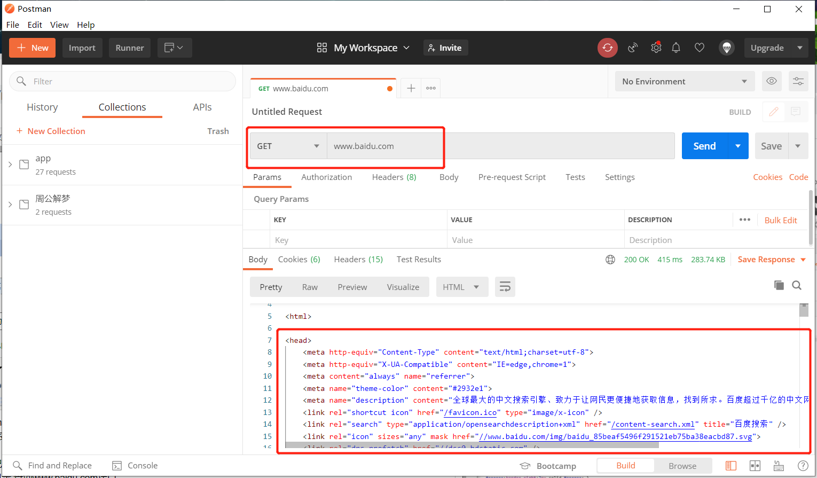Toggle line wrap in response body
This screenshot has height=478, width=817.
point(505,287)
